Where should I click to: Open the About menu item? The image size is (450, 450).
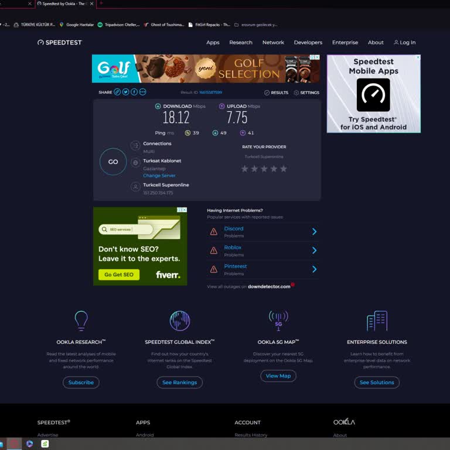tap(376, 42)
